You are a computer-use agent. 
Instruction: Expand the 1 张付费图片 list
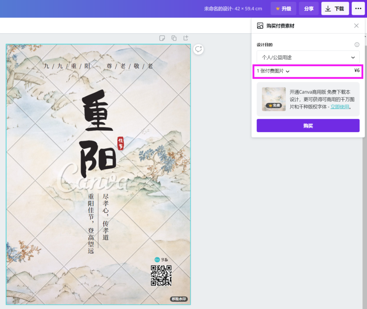pyautogui.click(x=273, y=71)
